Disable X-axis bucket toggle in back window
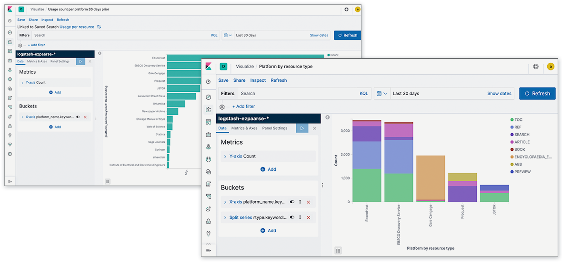The height and width of the screenshot is (265, 562). point(78,117)
